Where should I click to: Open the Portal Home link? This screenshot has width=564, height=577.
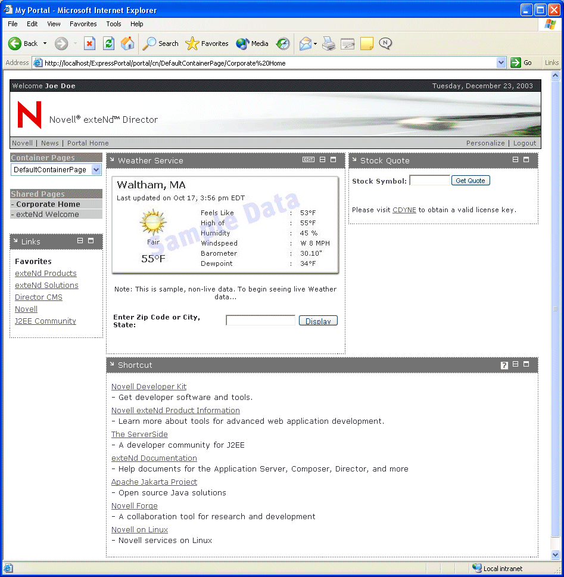pyautogui.click(x=88, y=143)
